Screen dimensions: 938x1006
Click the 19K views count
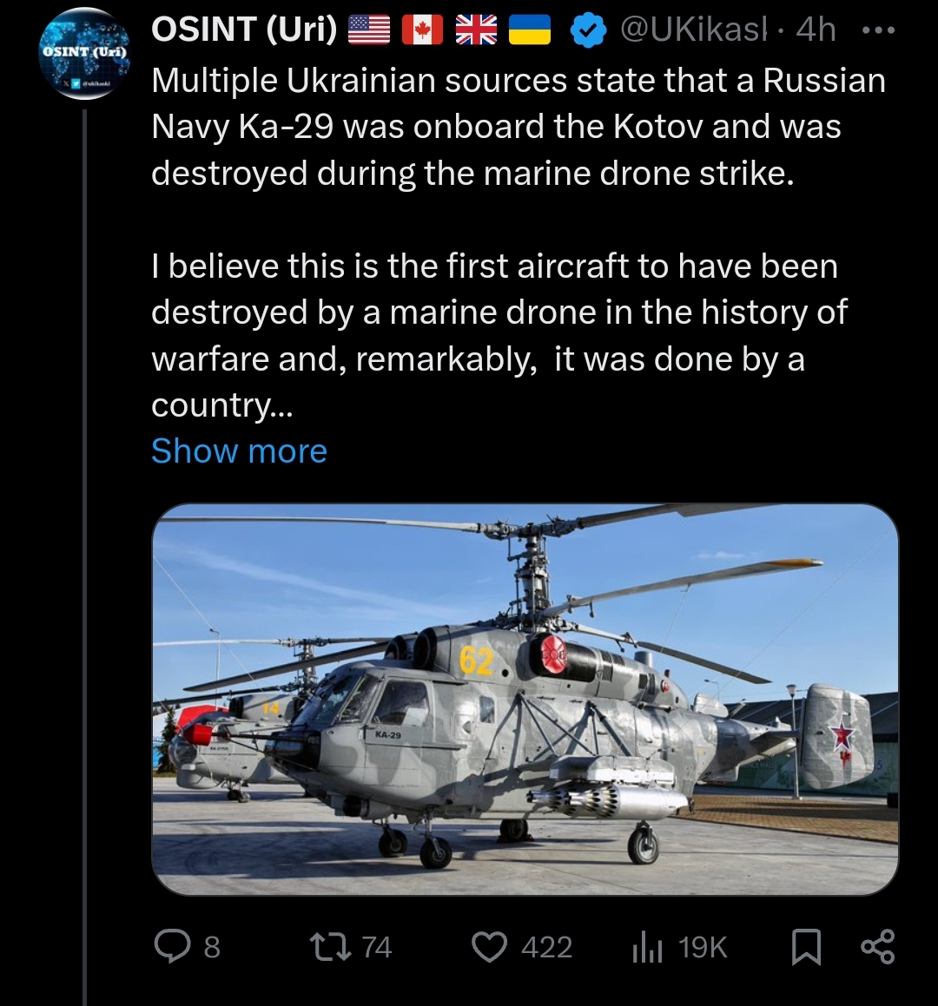click(703, 948)
